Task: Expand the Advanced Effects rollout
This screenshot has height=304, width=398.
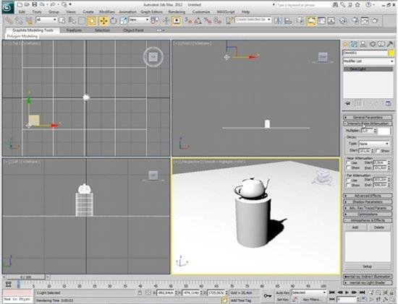Action: pyautogui.click(x=368, y=196)
